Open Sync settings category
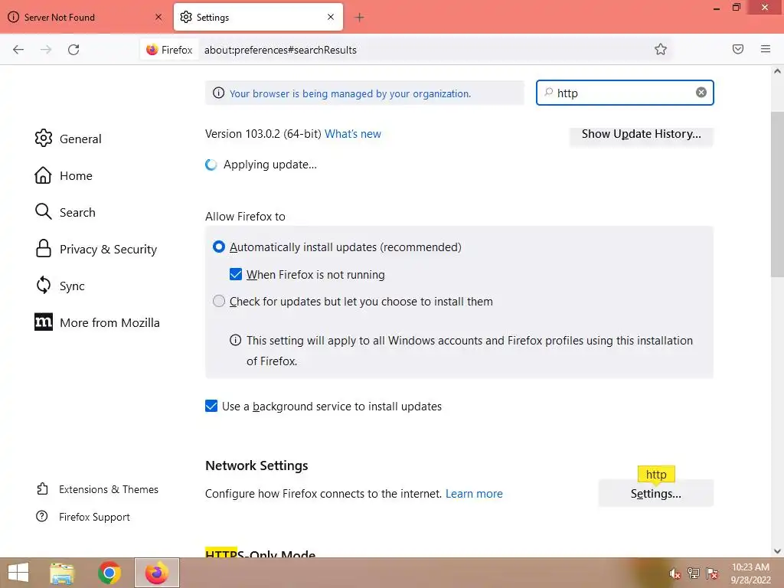Screen dimensions: 784x588 pos(60,286)
